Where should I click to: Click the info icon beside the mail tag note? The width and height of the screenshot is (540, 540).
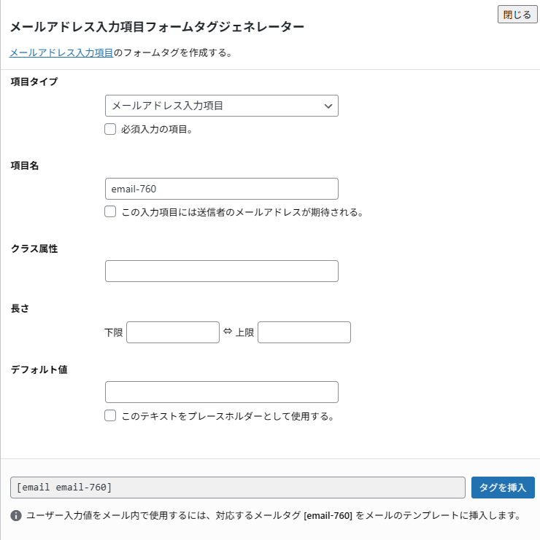coord(16,516)
